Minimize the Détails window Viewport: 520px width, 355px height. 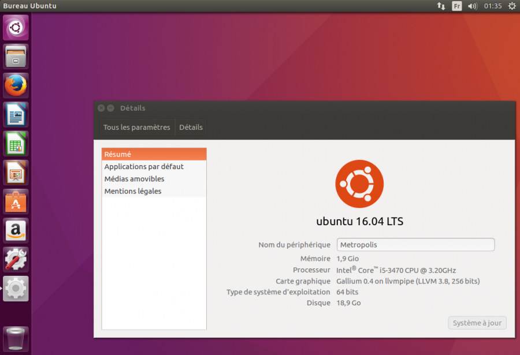(111, 108)
